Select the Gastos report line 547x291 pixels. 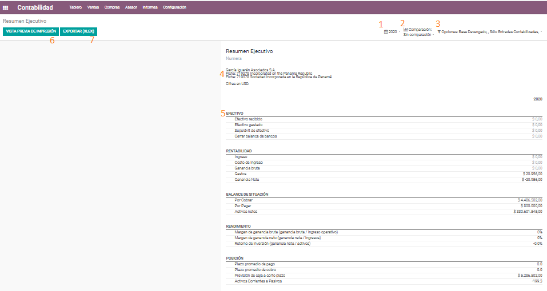[384, 173]
